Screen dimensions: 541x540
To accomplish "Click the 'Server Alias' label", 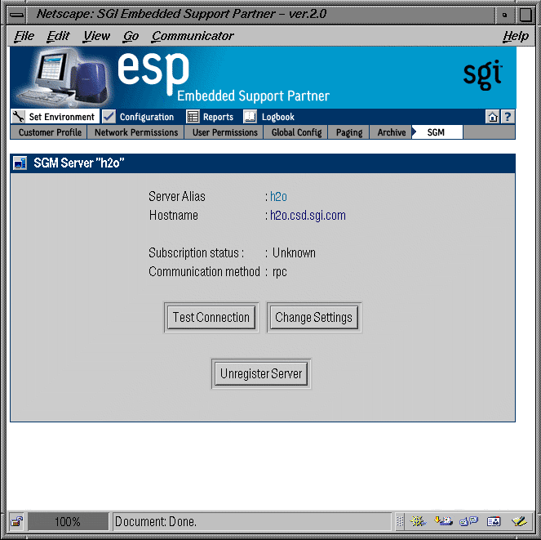I will click(177, 197).
